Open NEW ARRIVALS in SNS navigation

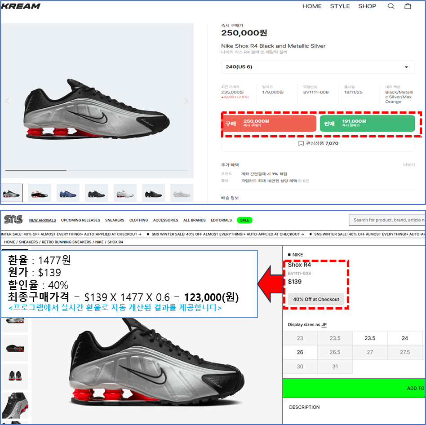point(42,220)
